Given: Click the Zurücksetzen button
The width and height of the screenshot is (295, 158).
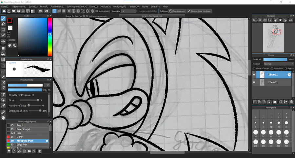Looking at the screenshot, I should 177,11.
